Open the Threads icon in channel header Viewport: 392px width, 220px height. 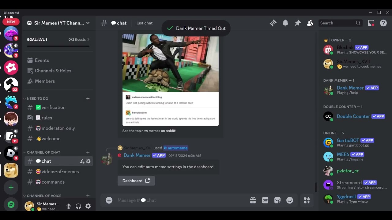[273, 23]
